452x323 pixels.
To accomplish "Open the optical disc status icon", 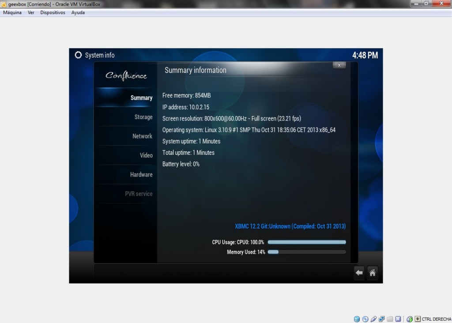I will 365,319.
